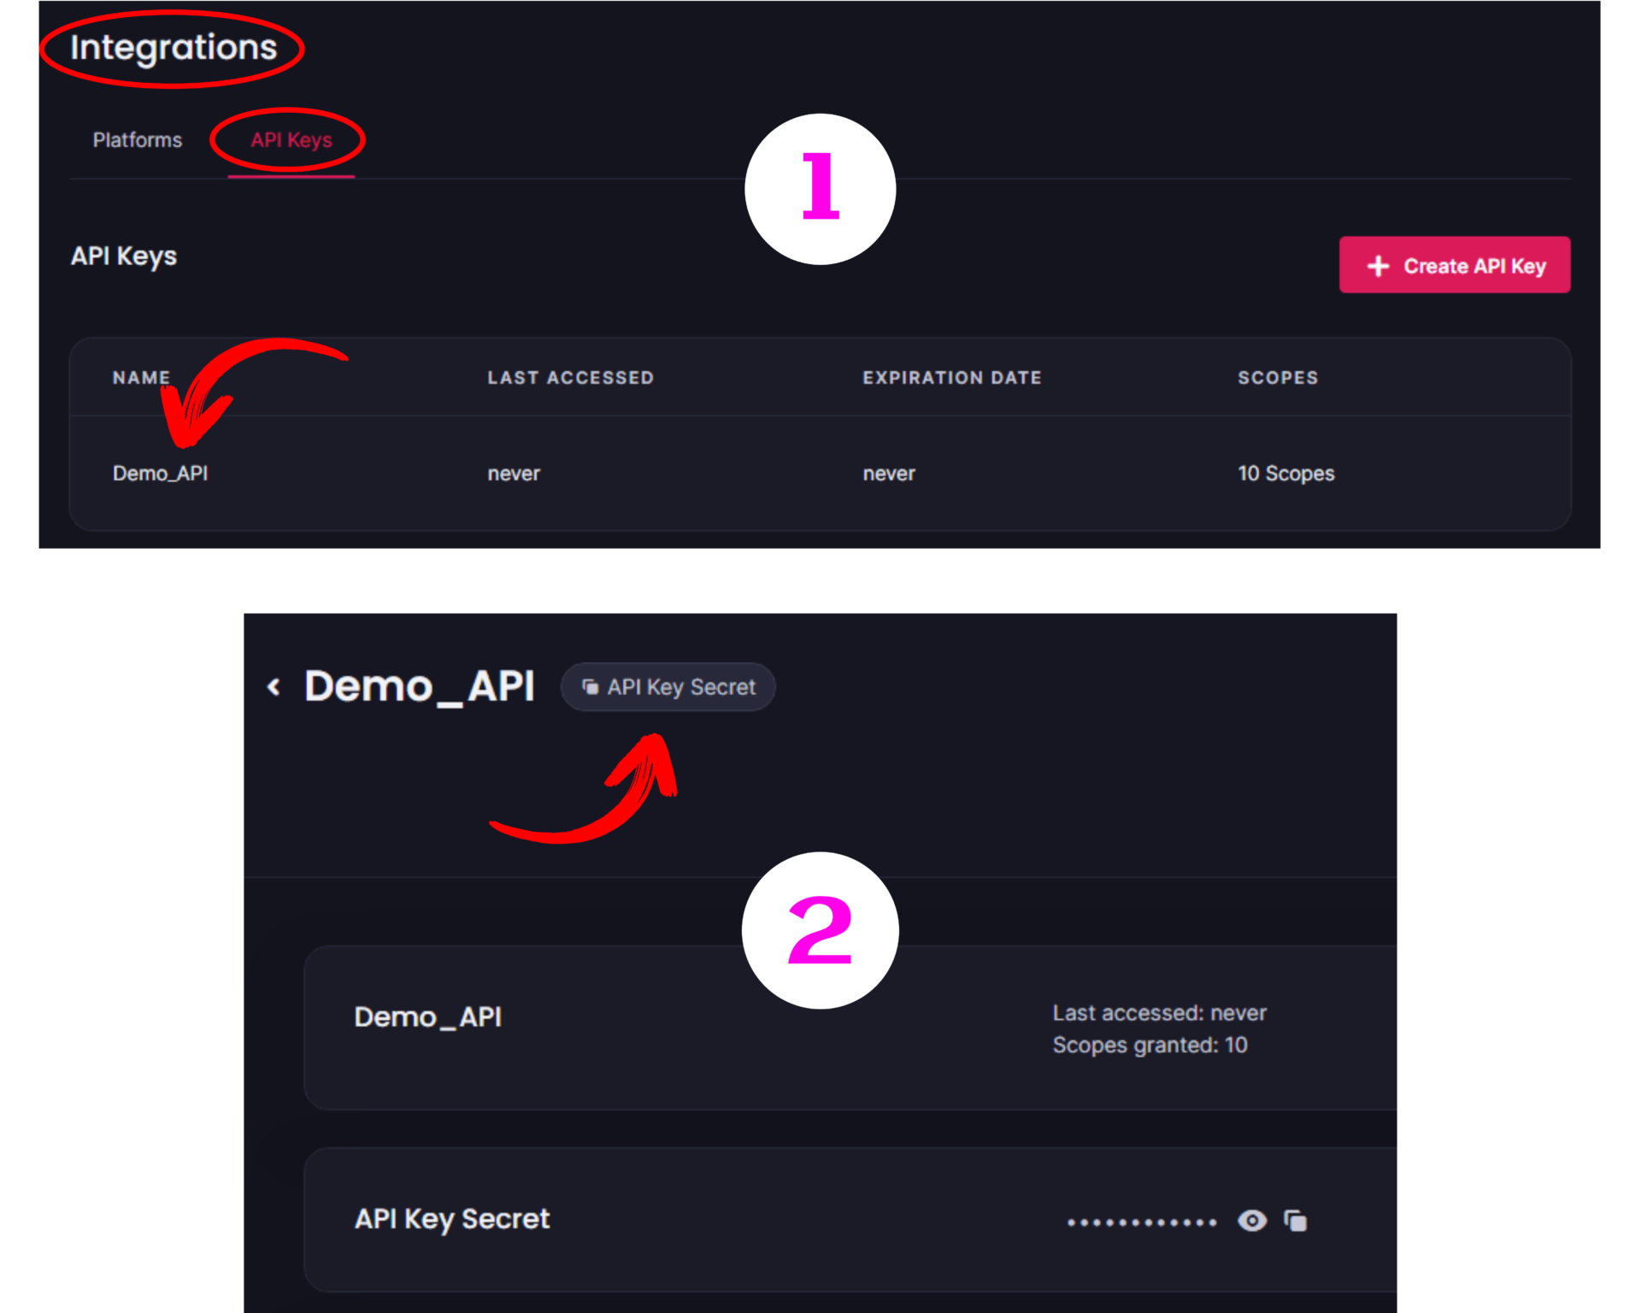Click Create API Key button
The height and width of the screenshot is (1313, 1641).
1455,265
